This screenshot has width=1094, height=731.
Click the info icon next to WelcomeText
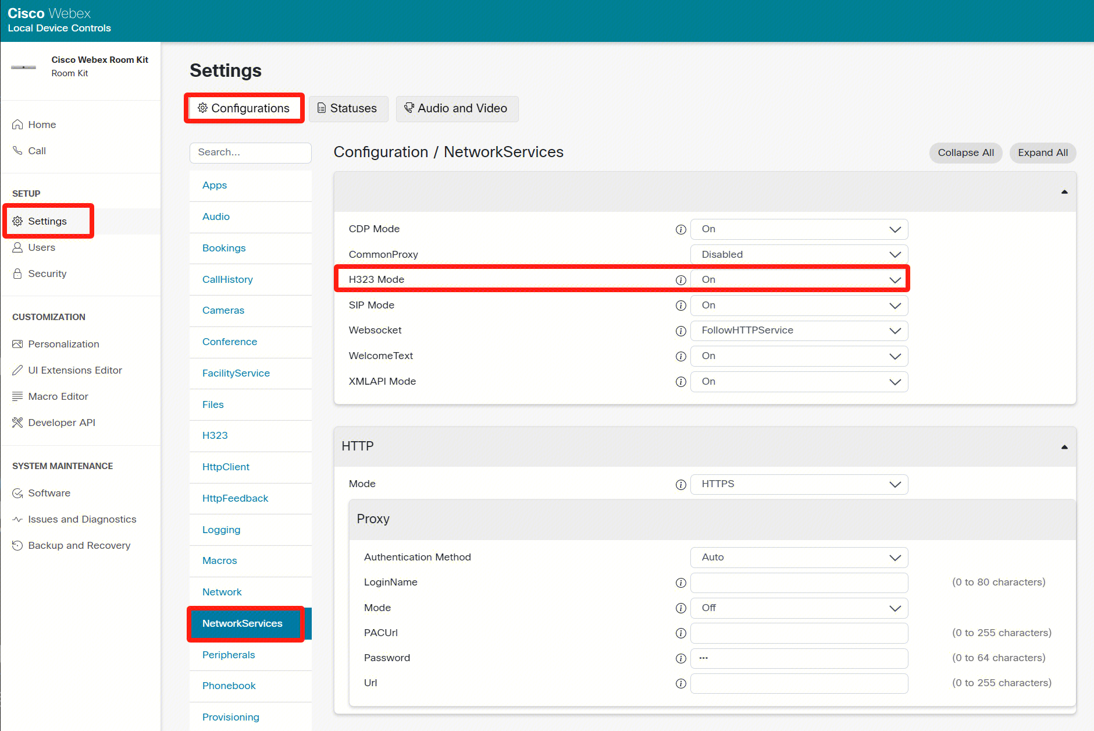tap(681, 356)
